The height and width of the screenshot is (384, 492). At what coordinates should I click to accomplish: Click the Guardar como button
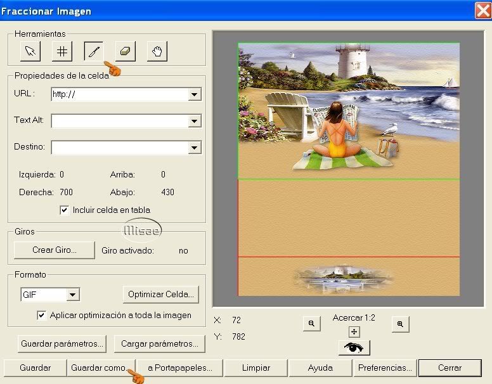pyautogui.click(x=101, y=368)
